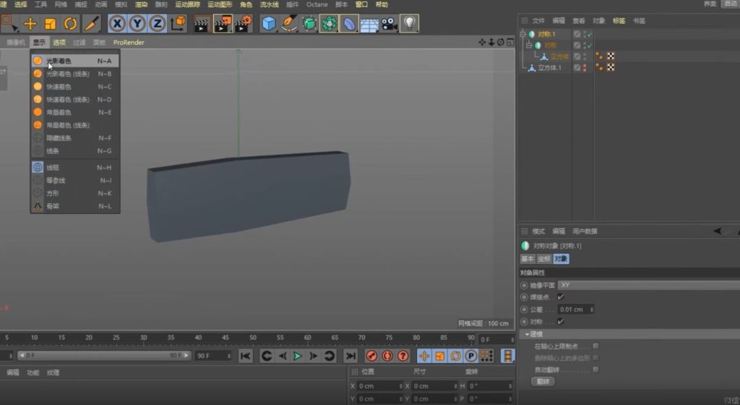Screen dimensions: 740x405
Task: Collapse the 对称.1 tree node
Action: tap(523, 34)
